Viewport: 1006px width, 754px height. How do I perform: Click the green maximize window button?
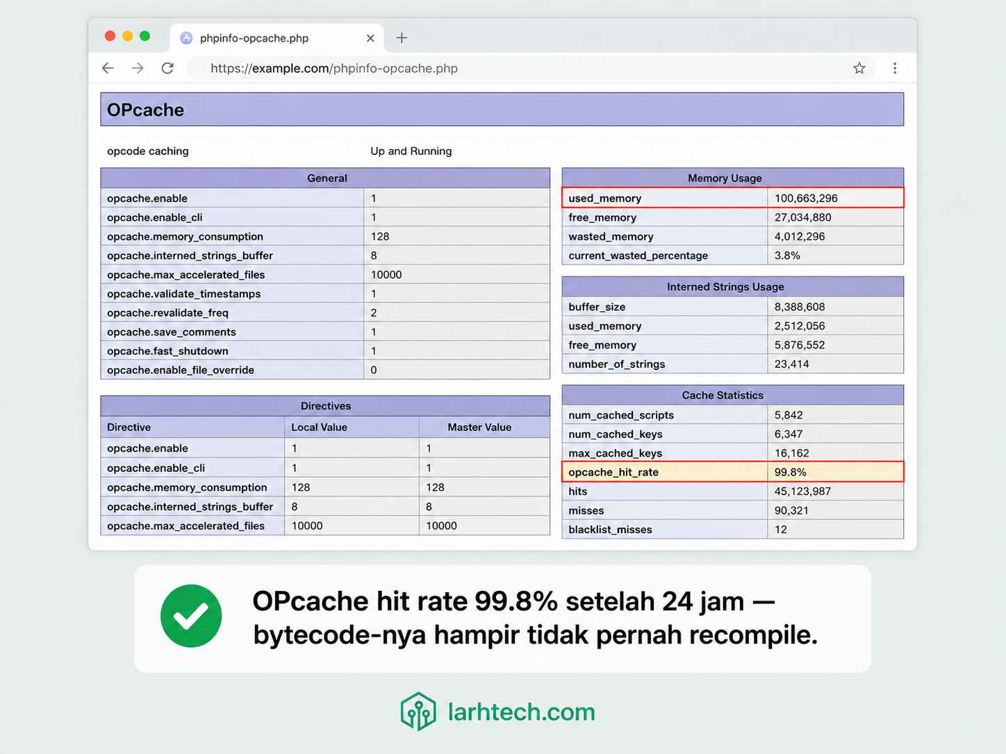click(x=145, y=35)
